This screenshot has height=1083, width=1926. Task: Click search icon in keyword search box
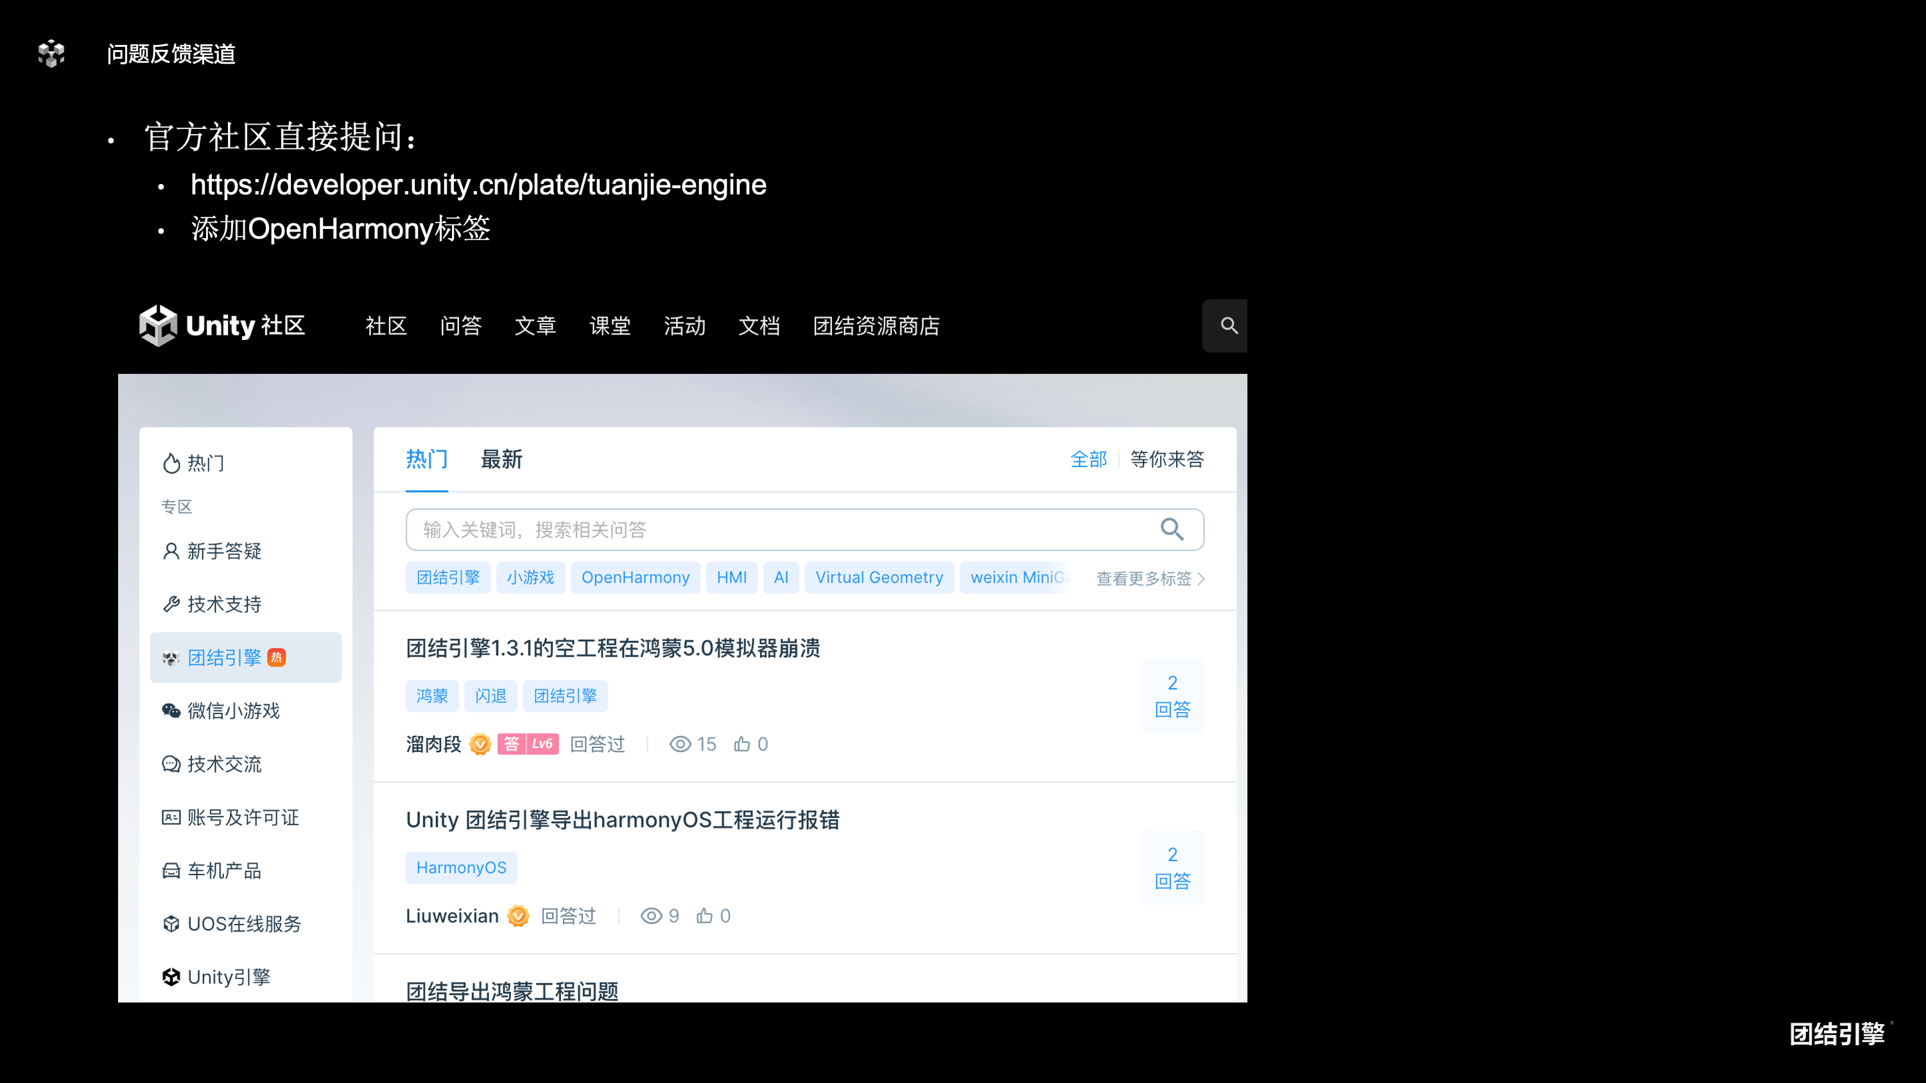1172,529
